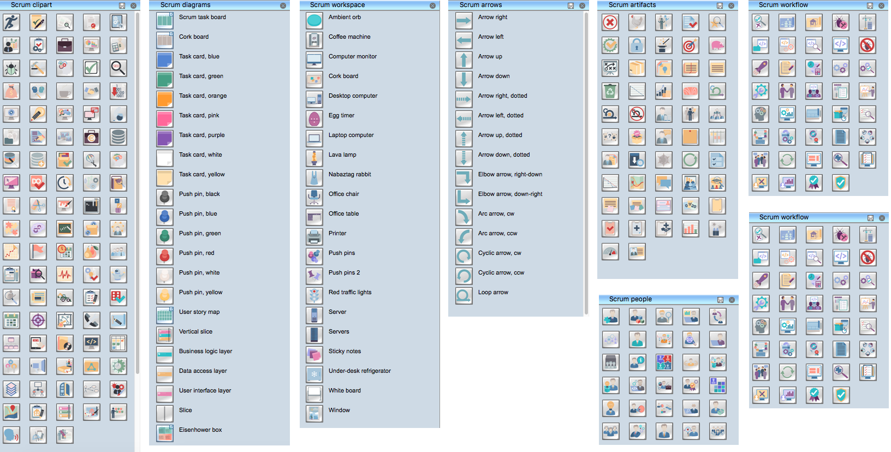Pick the briefcase icon in Scrum clipart
The width and height of the screenshot is (891, 452).
(64, 45)
